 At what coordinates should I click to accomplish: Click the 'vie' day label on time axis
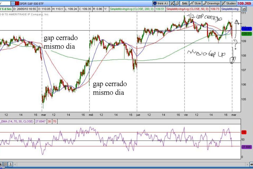pyautogui.click(x=186, y=115)
